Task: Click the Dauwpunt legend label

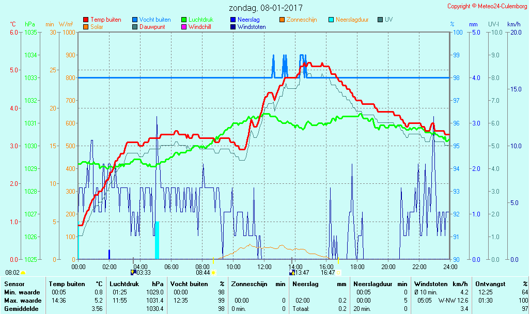Action: click(x=152, y=27)
